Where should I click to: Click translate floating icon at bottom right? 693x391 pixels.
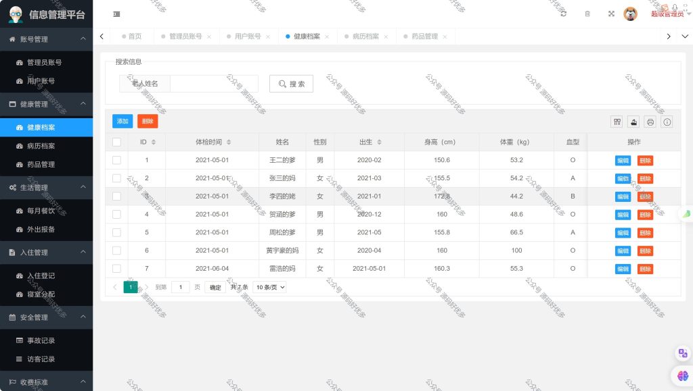[x=683, y=353]
